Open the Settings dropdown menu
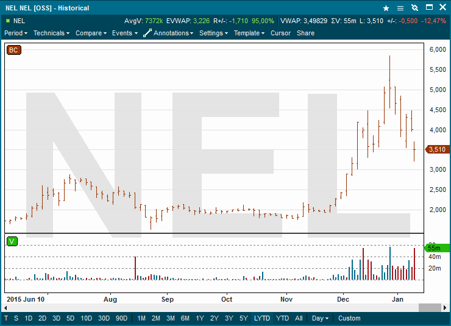The width and height of the screenshot is (451, 326). [213, 33]
